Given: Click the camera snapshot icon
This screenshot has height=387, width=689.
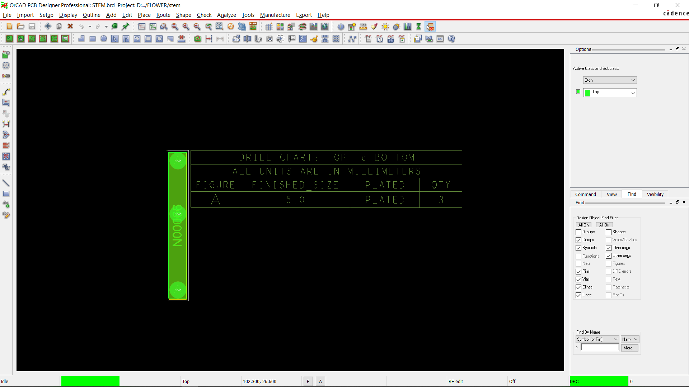Looking at the screenshot, I should pos(269,39).
